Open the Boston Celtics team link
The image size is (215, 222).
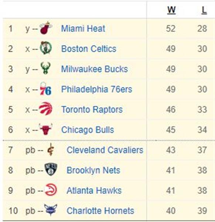pos(89,49)
